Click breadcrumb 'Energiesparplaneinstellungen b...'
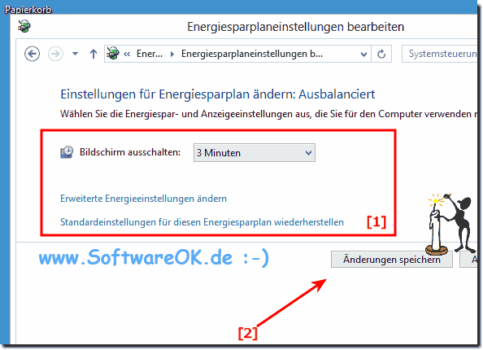 [x=252, y=54]
